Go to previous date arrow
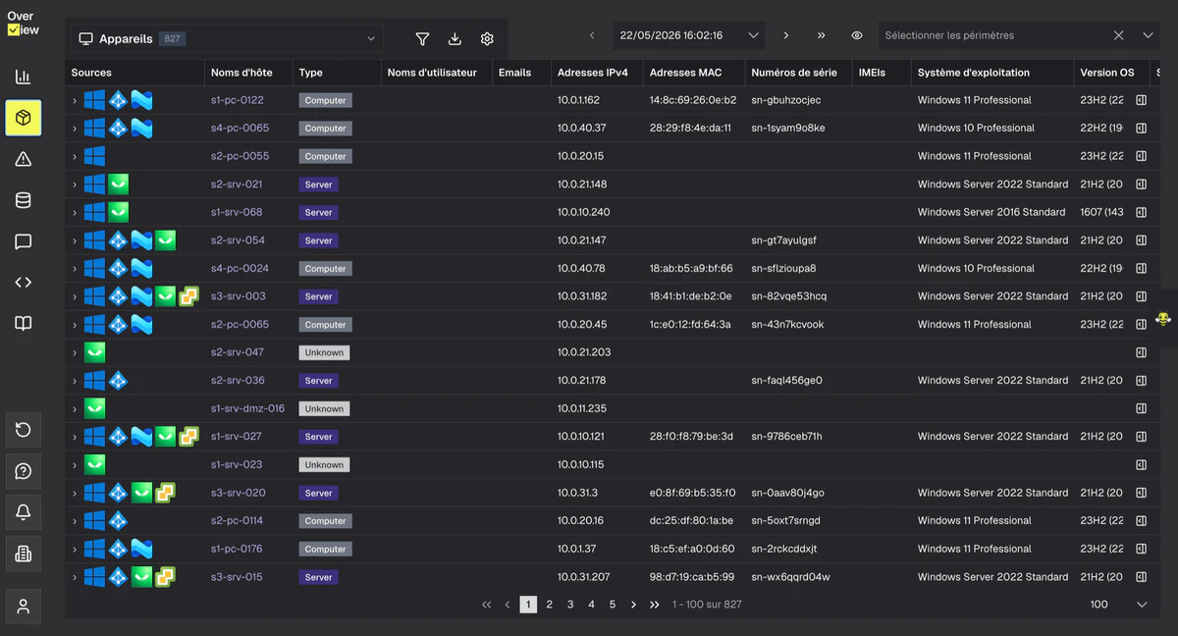The height and width of the screenshot is (636, 1178). tap(592, 35)
